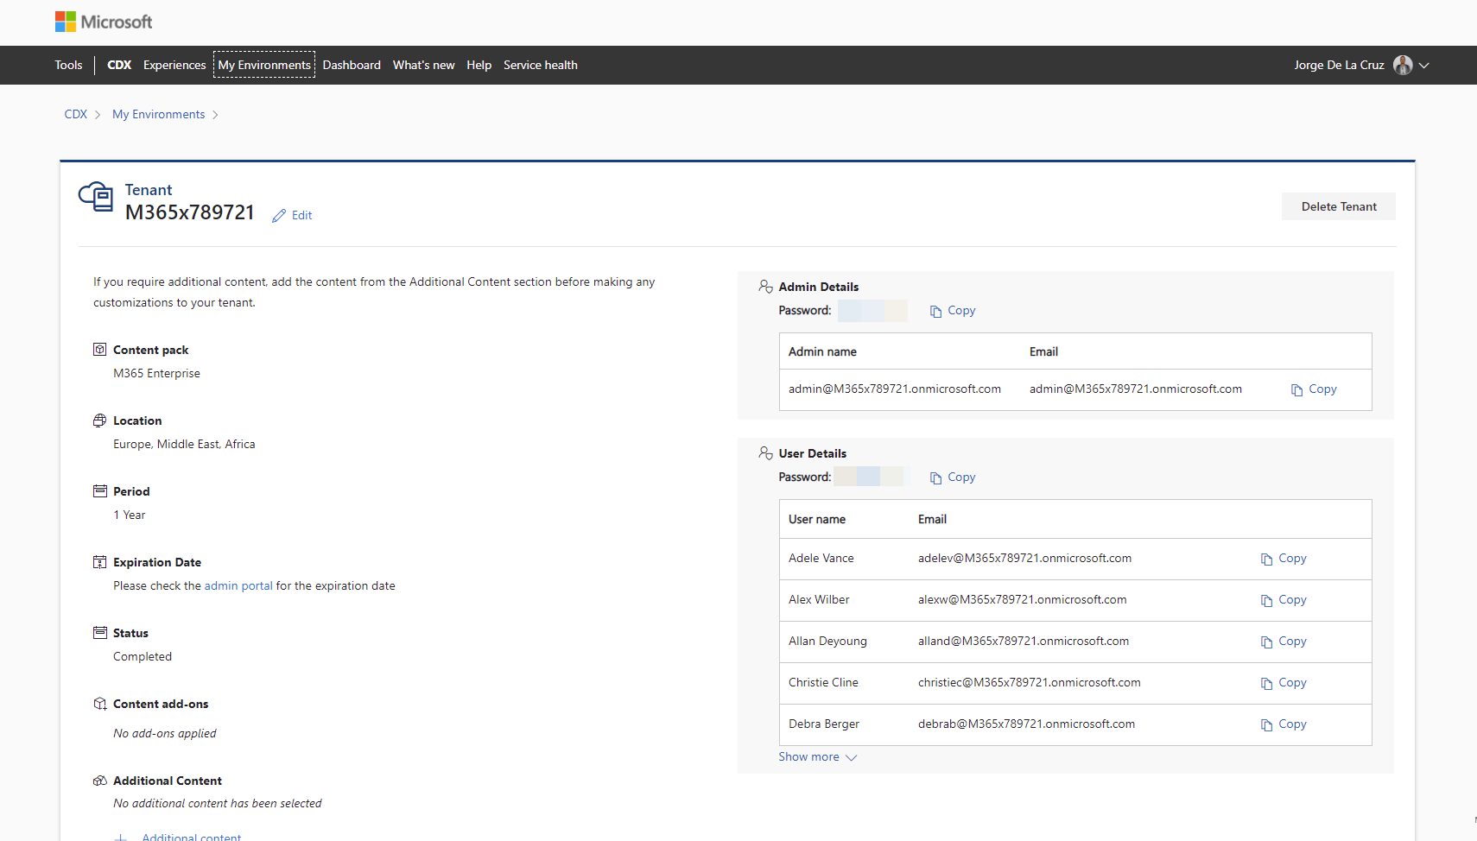Copy the admin email address
The image size is (1477, 841).
pos(1314,389)
